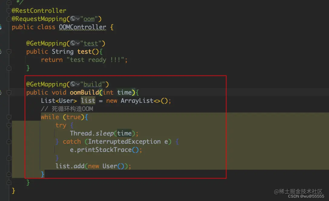Screen dimensions: 329x201
Task: Click "Thread" in Thread.sleep call
Action: point(81,133)
